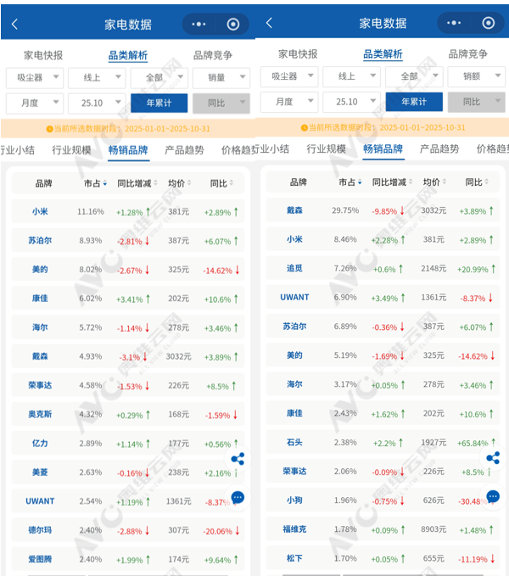Expand the 25.10 period dropdown in right panel

pyautogui.click(x=351, y=102)
